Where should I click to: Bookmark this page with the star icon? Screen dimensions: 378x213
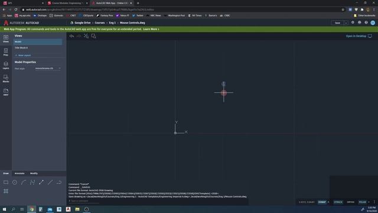coord(343,9)
